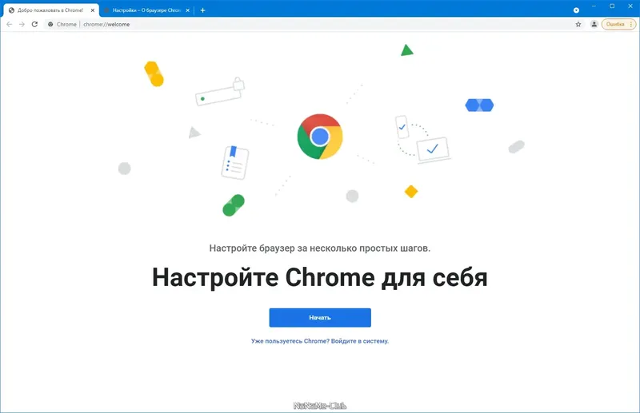Click the Начать button
640x413 pixels.
click(320, 318)
